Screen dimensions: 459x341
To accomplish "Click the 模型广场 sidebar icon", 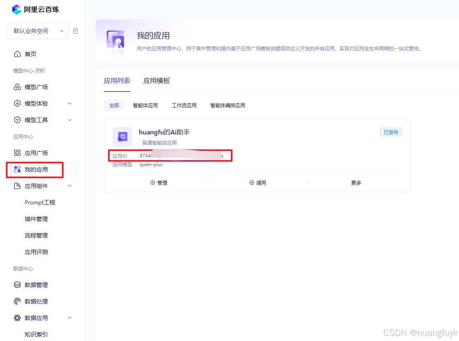I will pos(17,87).
